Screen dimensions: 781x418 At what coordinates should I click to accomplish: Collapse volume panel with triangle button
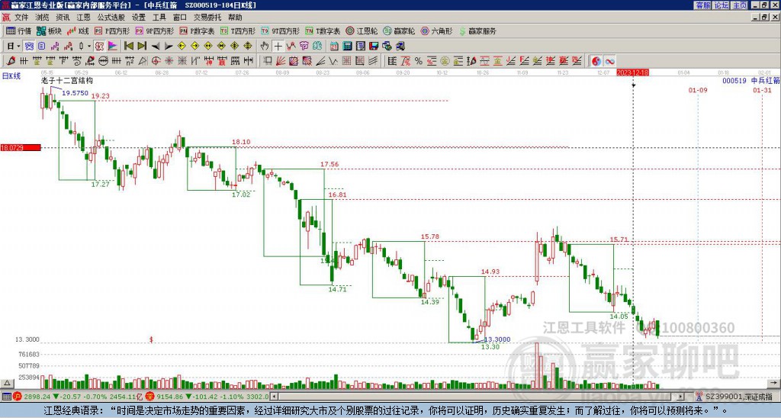(x=6, y=383)
